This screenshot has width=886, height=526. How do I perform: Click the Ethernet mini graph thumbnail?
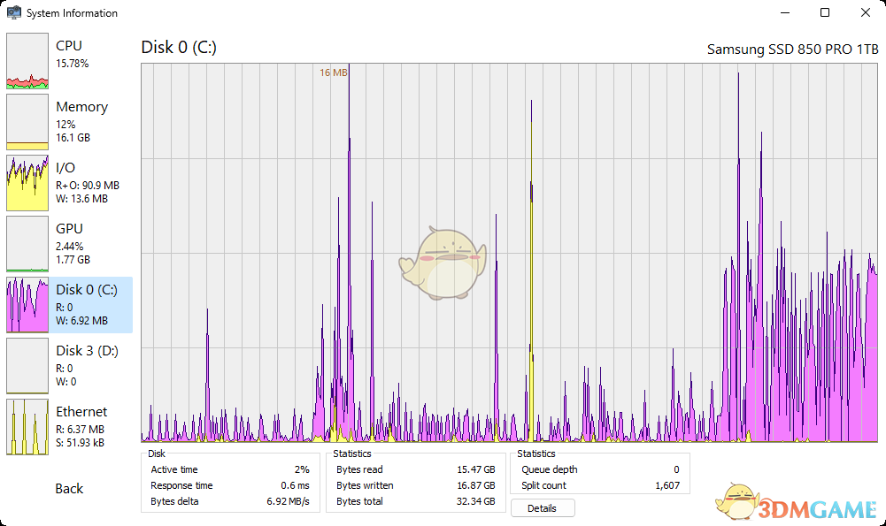pos(27,427)
